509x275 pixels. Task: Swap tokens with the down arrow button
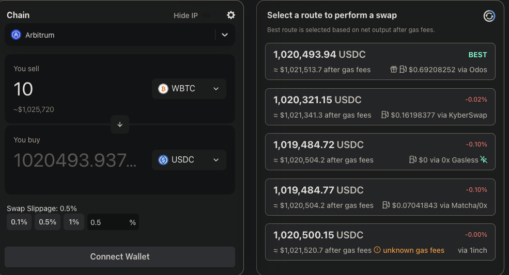(120, 124)
